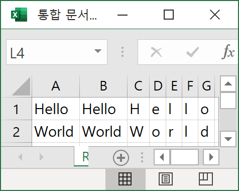Click the tab bar split dots handle
This screenshot has width=239, height=191.
coord(142,157)
